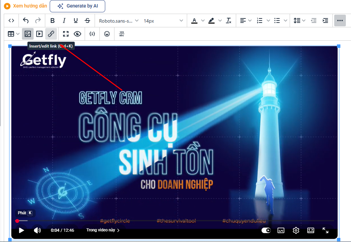Play the Getfly CRM video
Viewport: 351px width, 242px height.
coord(21,230)
